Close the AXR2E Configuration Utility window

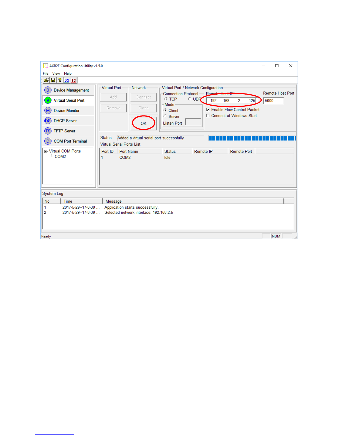coord(291,66)
